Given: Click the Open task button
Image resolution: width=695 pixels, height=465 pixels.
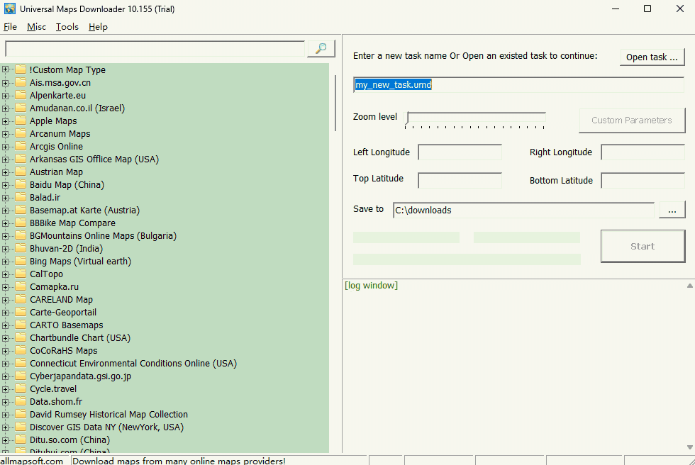Looking at the screenshot, I should 652,57.
